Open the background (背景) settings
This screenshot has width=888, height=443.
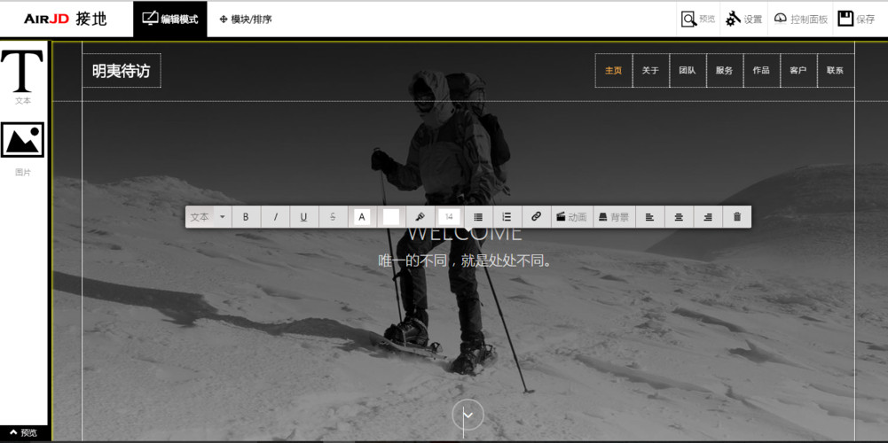pyautogui.click(x=614, y=217)
